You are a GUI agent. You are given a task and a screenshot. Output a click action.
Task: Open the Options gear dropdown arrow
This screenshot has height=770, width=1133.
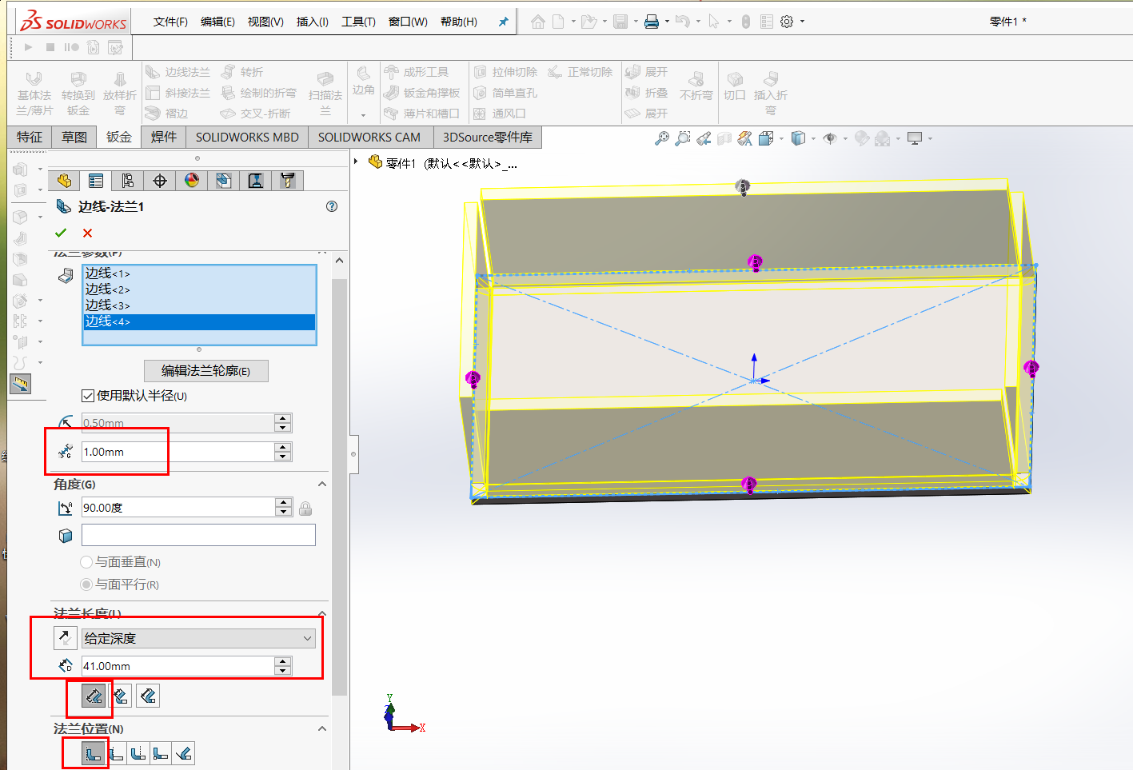[803, 22]
